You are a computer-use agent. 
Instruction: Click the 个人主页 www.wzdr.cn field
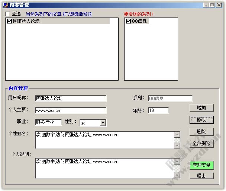click(71, 110)
